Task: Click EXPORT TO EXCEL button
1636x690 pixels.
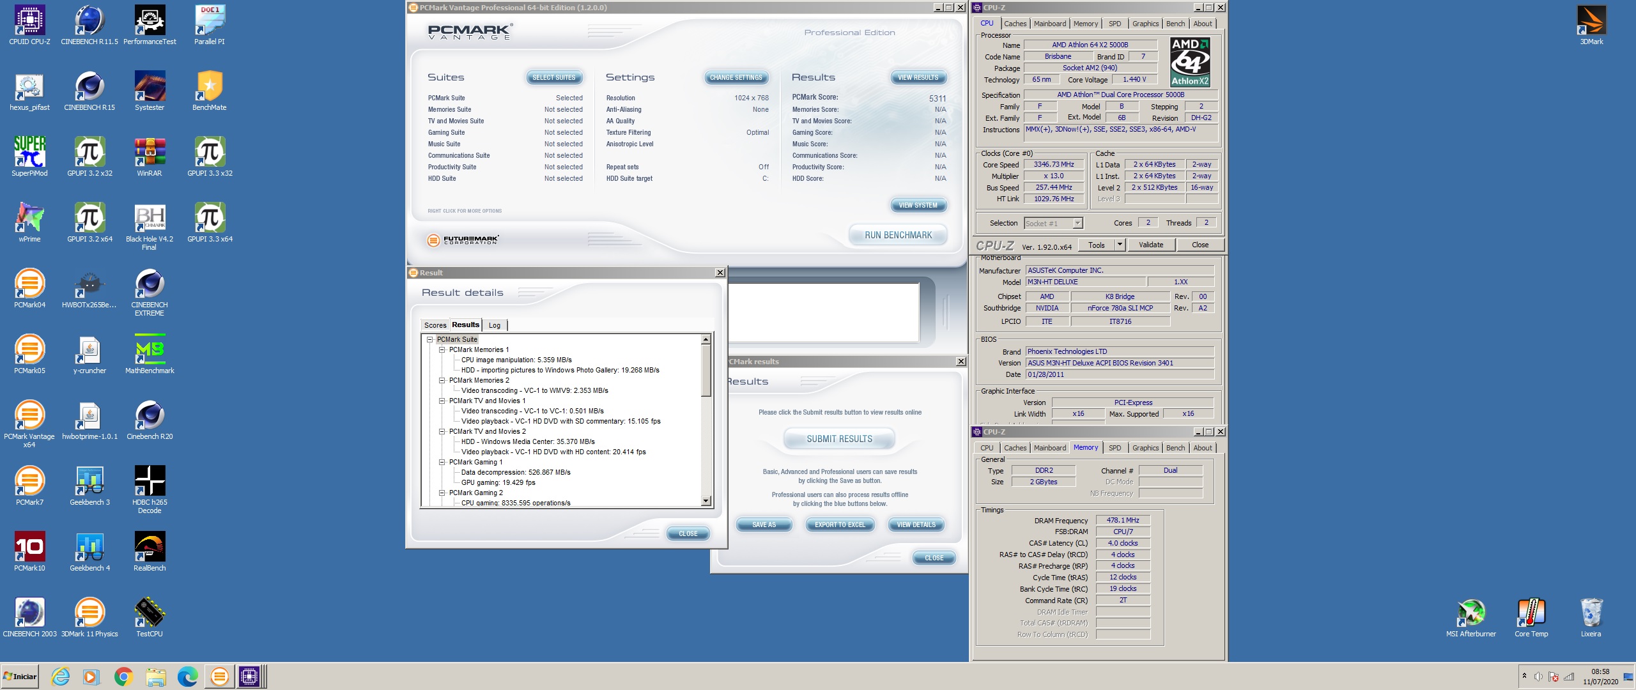Action: (840, 525)
